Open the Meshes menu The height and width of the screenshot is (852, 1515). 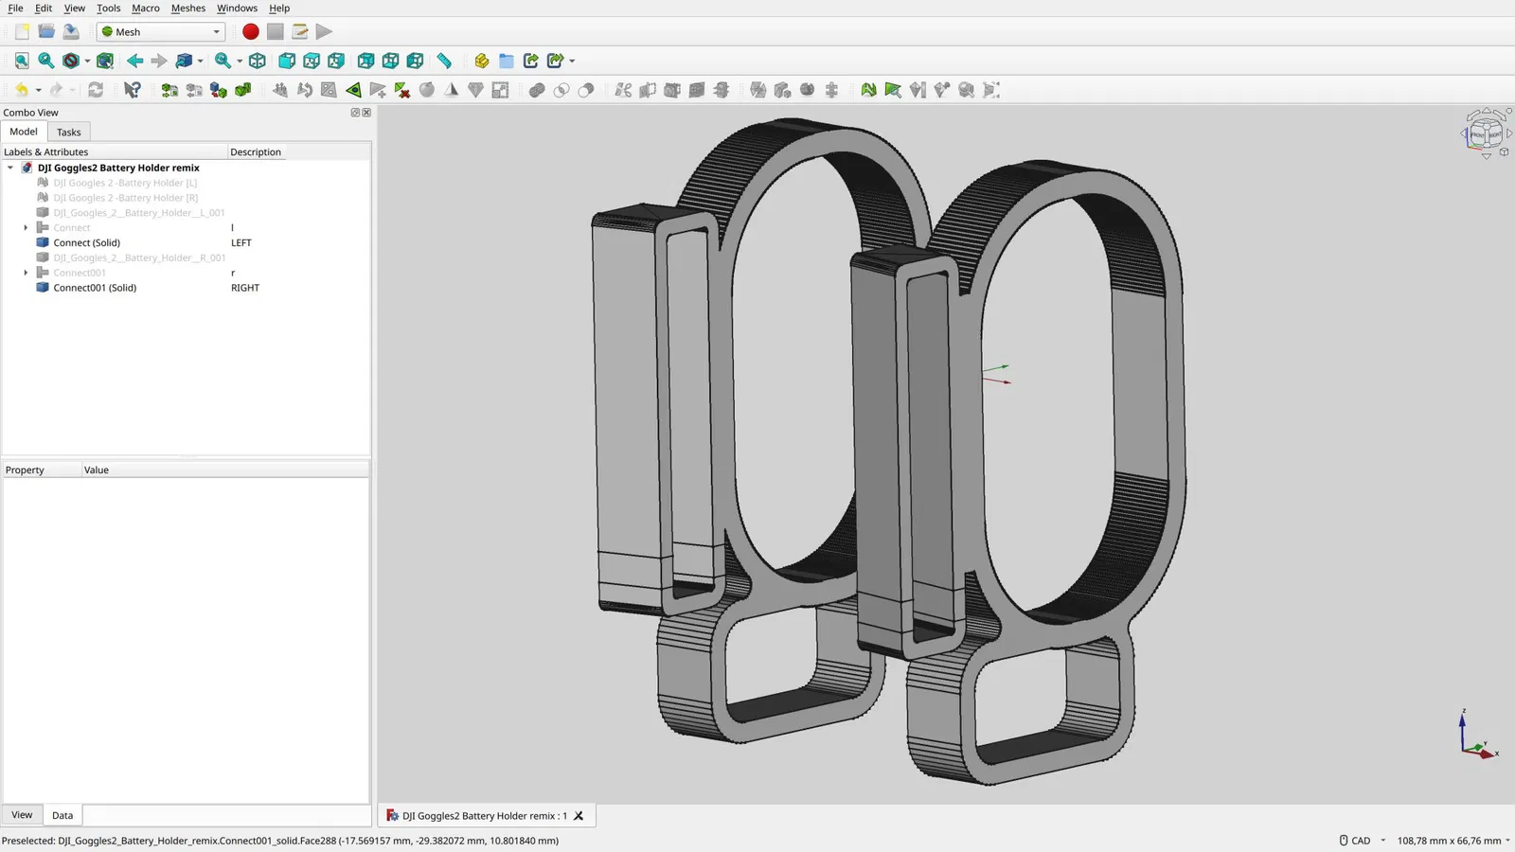pyautogui.click(x=187, y=8)
